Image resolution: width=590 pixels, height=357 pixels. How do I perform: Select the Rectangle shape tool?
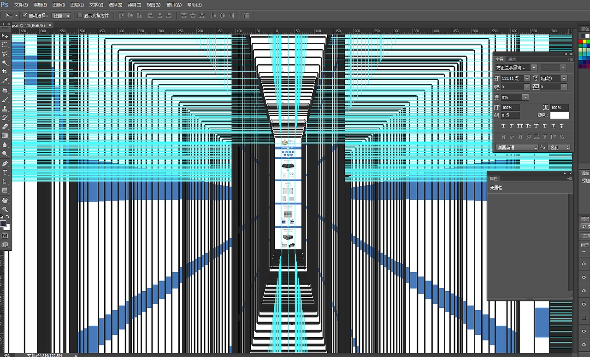tap(5, 190)
